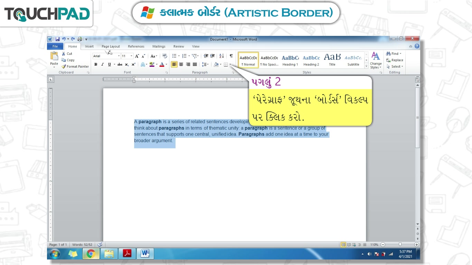Viewport: 472px width, 265px height.
Task: Open the Change Case dropdown
Action: [154, 56]
